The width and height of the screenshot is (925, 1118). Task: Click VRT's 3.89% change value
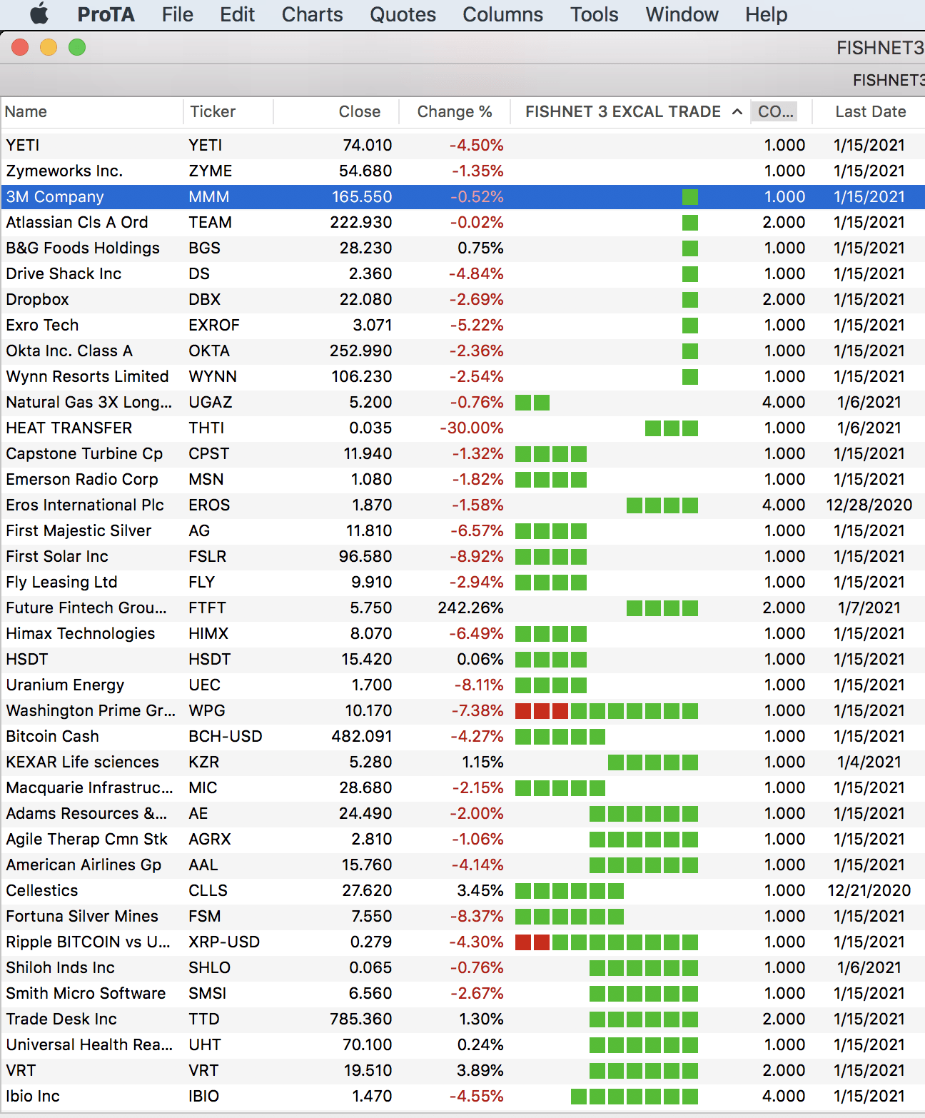(x=480, y=1070)
